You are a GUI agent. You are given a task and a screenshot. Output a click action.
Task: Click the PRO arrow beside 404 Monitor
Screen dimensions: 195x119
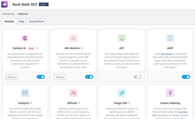tap(82, 48)
